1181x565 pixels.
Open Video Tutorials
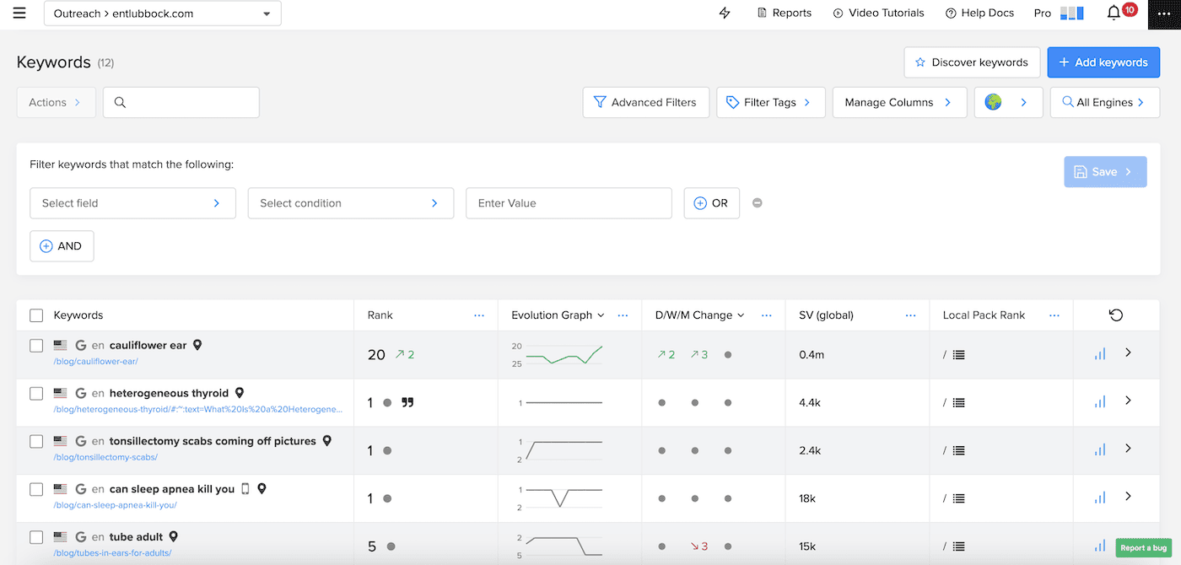tap(878, 13)
